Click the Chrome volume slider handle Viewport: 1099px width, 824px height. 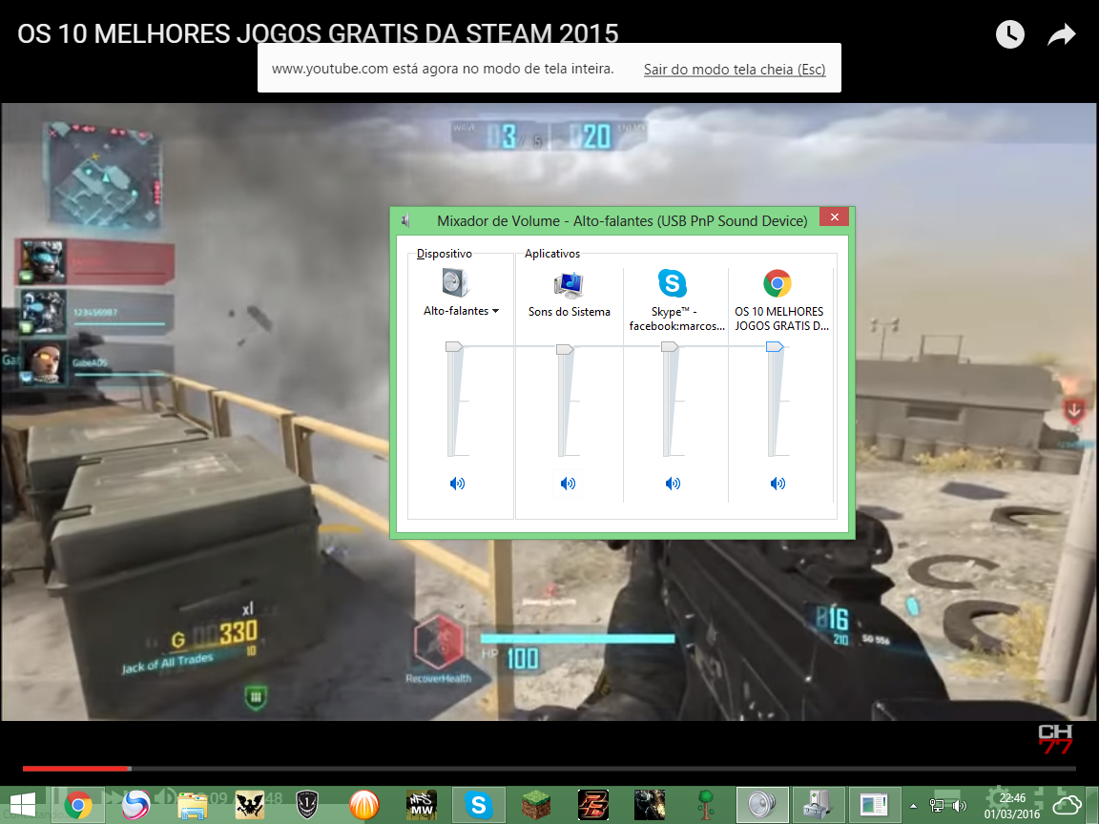pyautogui.click(x=775, y=347)
